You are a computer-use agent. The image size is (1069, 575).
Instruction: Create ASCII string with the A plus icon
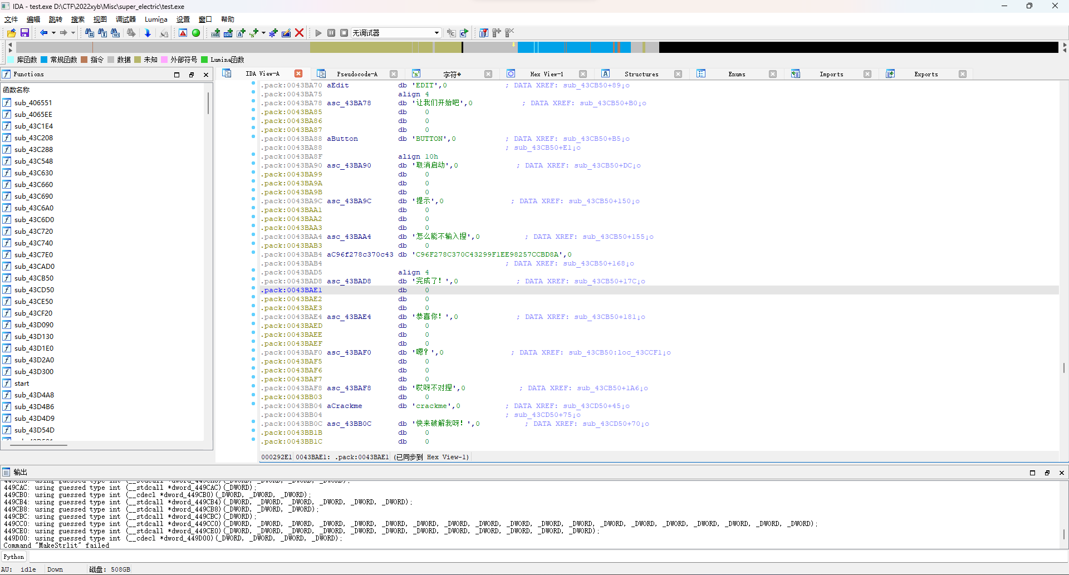pos(241,33)
